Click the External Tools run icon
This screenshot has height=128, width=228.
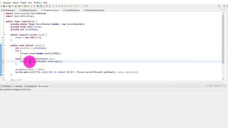tap(10, 6)
